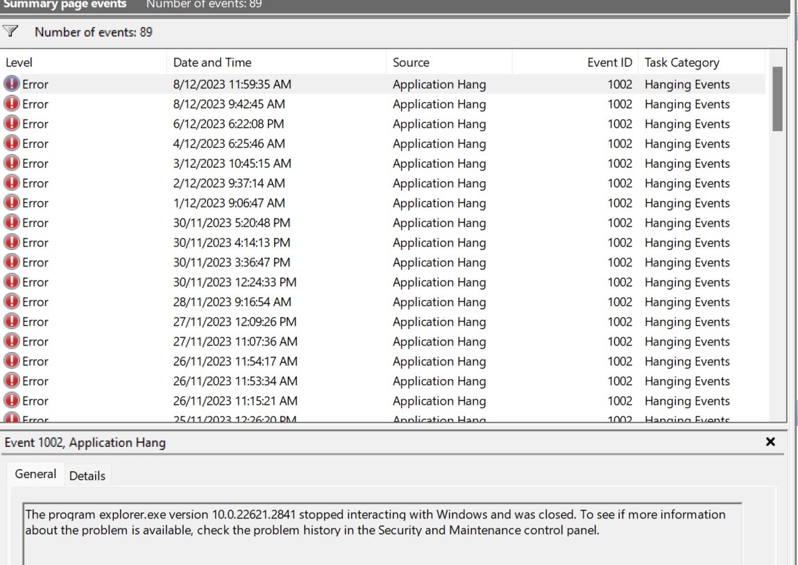
Task: Click Application Hang source in 6/12/2023 row
Action: 439,124
